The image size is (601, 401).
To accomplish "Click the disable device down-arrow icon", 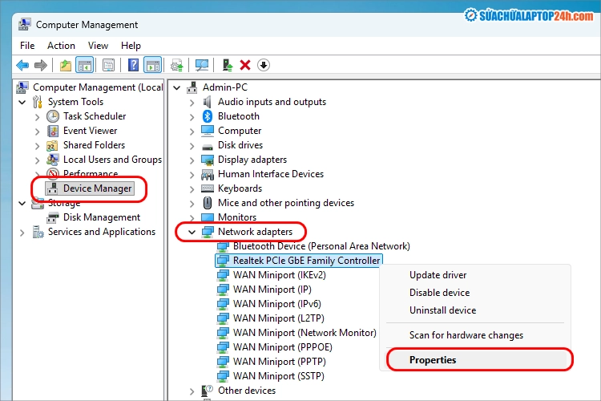I will tap(264, 65).
